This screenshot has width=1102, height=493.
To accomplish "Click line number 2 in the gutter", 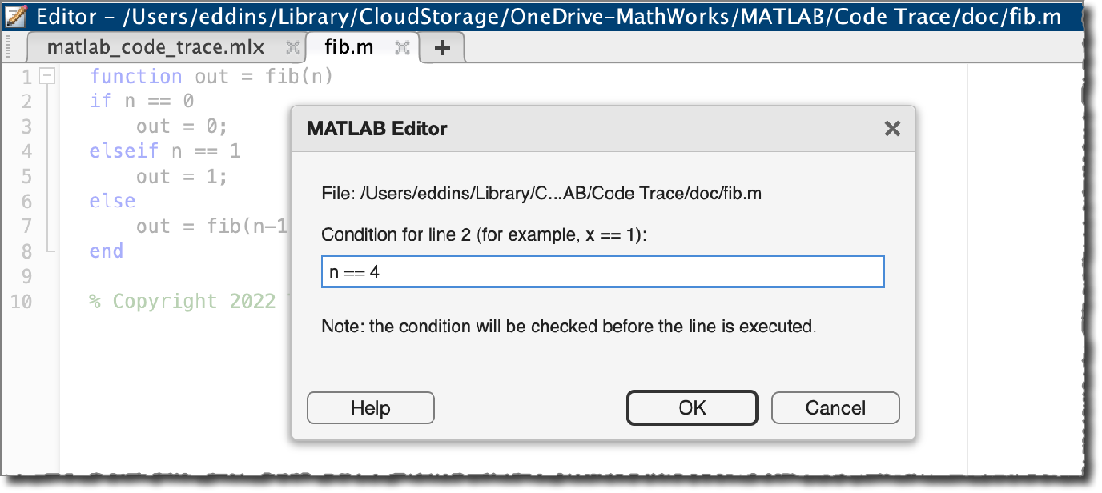I will [26, 101].
